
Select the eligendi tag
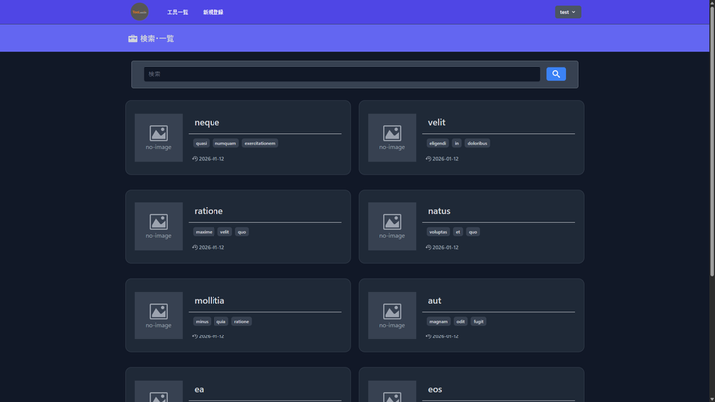437,143
